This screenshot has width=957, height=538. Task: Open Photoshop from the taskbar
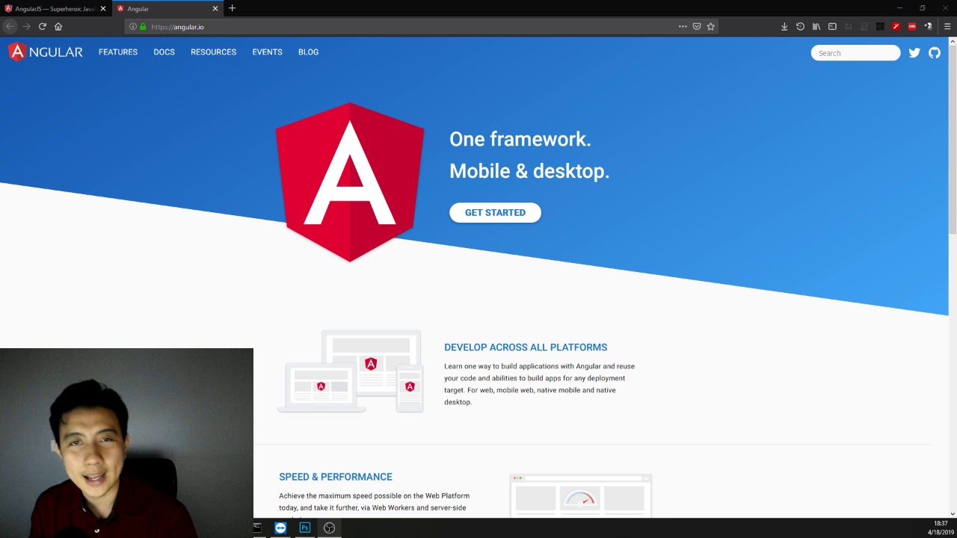point(305,528)
